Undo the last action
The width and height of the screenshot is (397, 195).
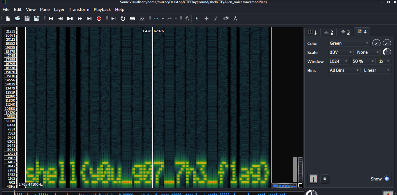coord(156,19)
